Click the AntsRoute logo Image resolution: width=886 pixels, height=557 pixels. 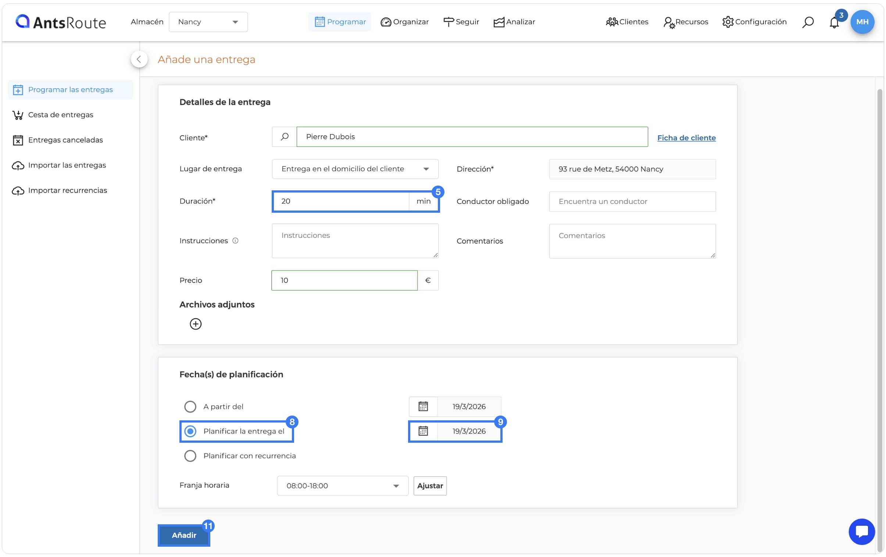[x=61, y=22]
